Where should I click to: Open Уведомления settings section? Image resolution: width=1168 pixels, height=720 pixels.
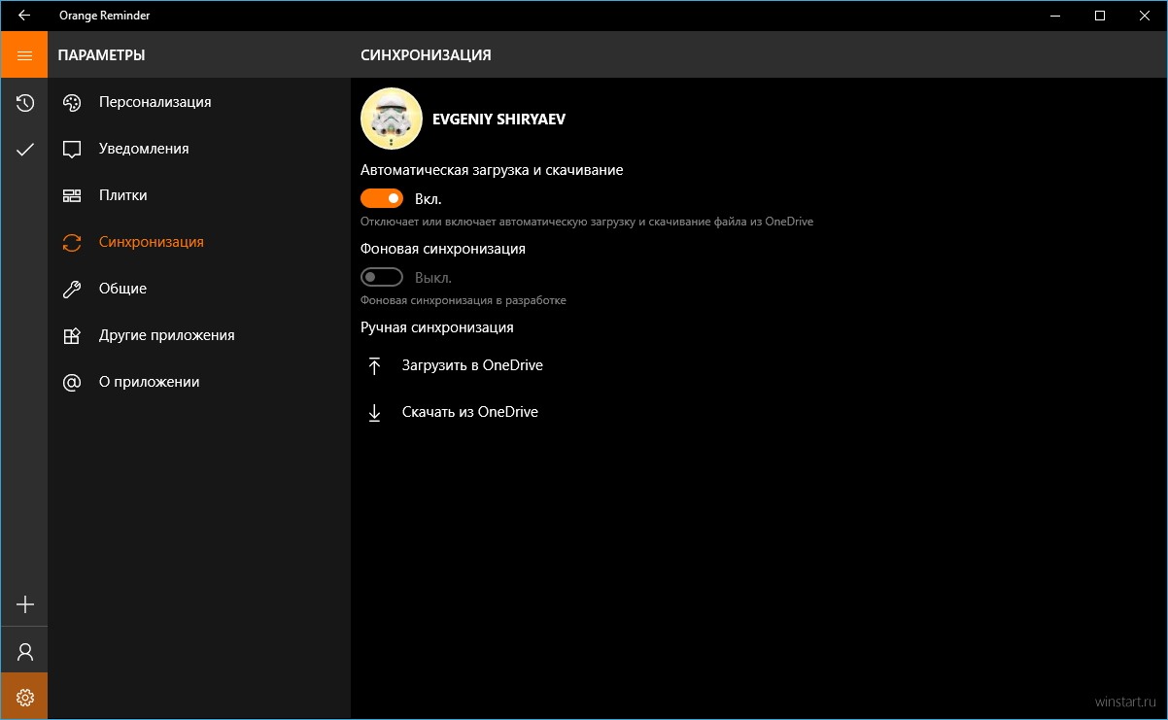pos(199,149)
